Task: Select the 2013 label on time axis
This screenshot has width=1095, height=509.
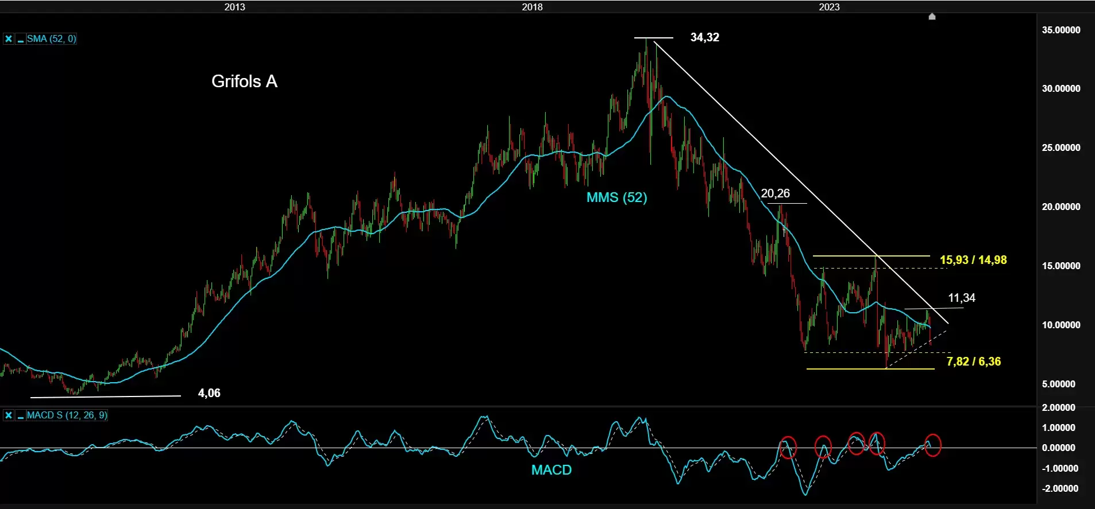Action: tap(234, 7)
